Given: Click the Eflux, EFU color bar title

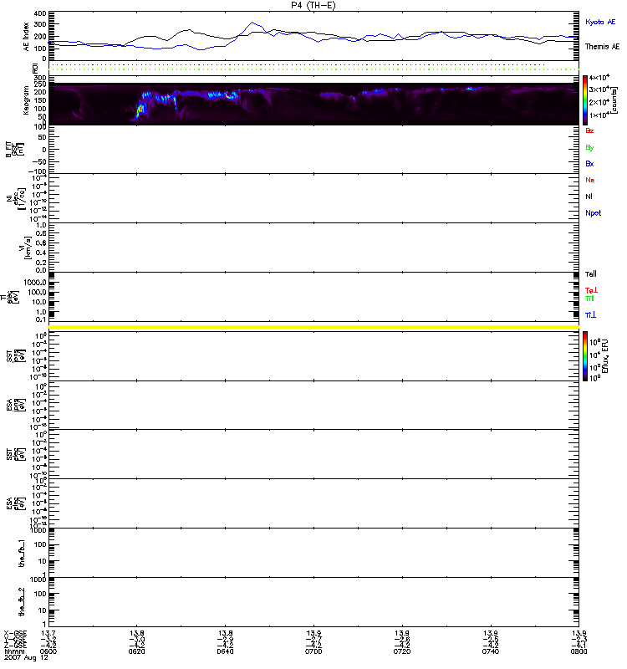Looking at the screenshot, I should (x=604, y=356).
